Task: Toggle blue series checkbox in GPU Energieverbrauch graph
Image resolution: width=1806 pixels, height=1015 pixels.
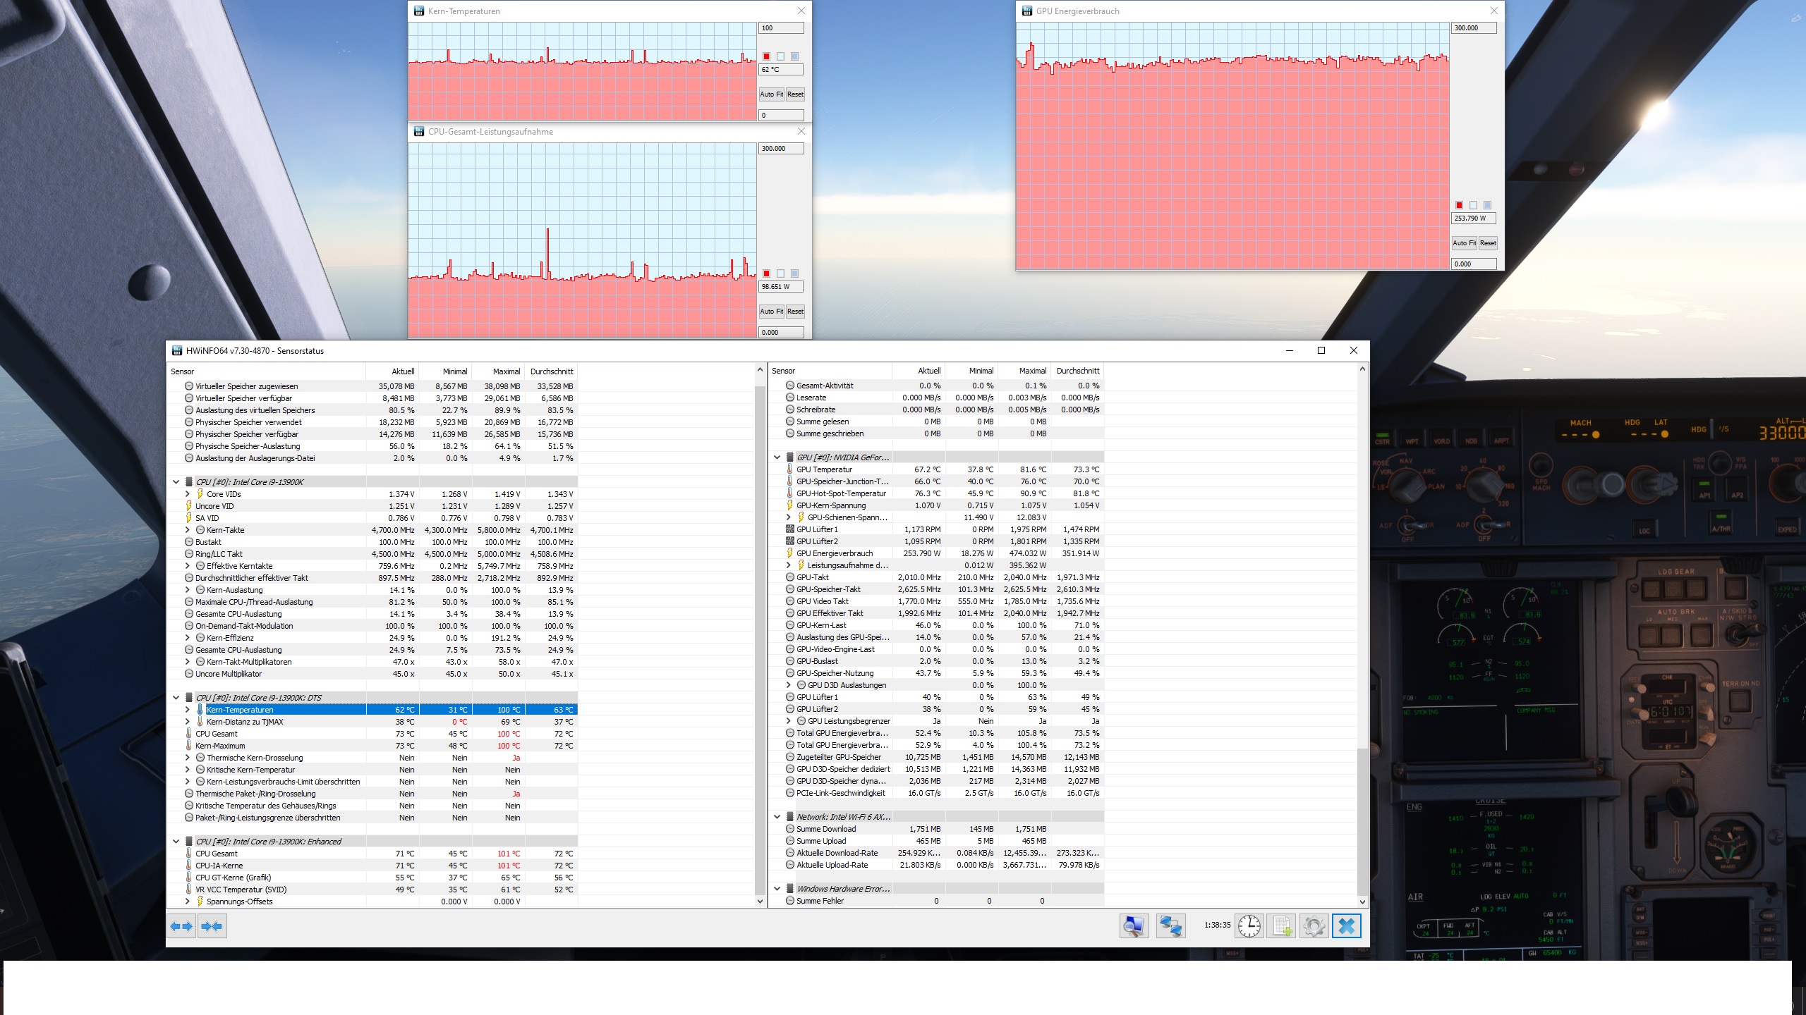Action: [x=1487, y=205]
